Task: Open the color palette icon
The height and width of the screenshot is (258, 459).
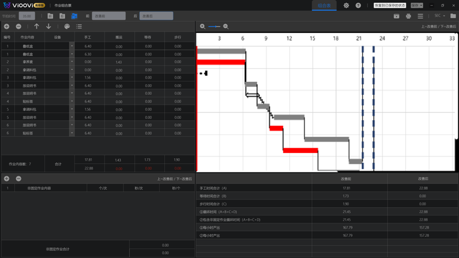Action: pos(67,27)
